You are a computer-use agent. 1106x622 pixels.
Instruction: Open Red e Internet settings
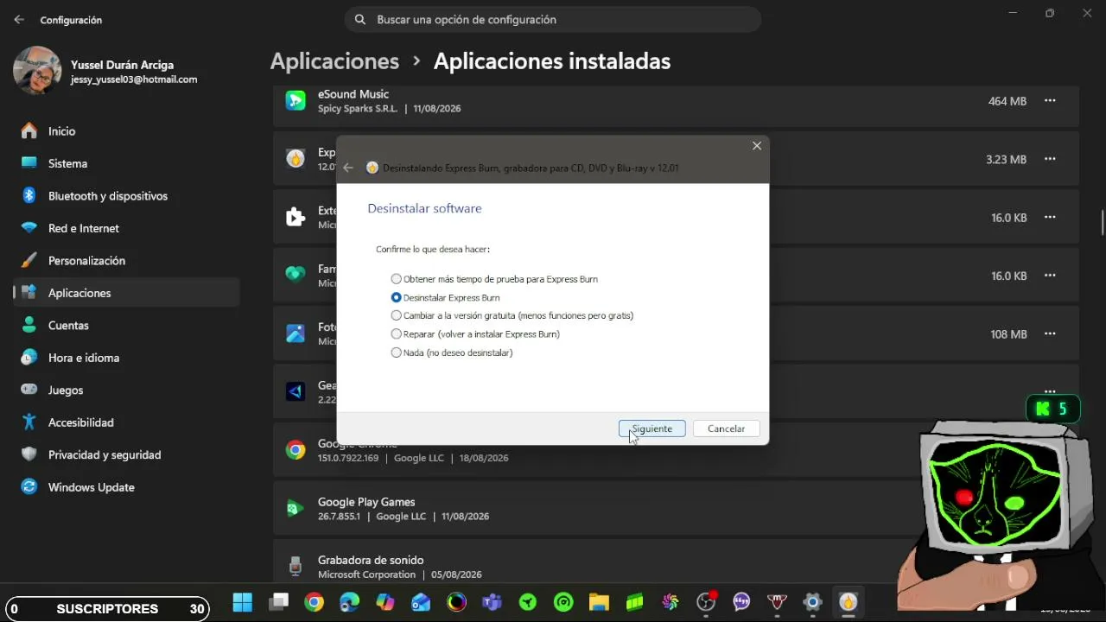127,228
